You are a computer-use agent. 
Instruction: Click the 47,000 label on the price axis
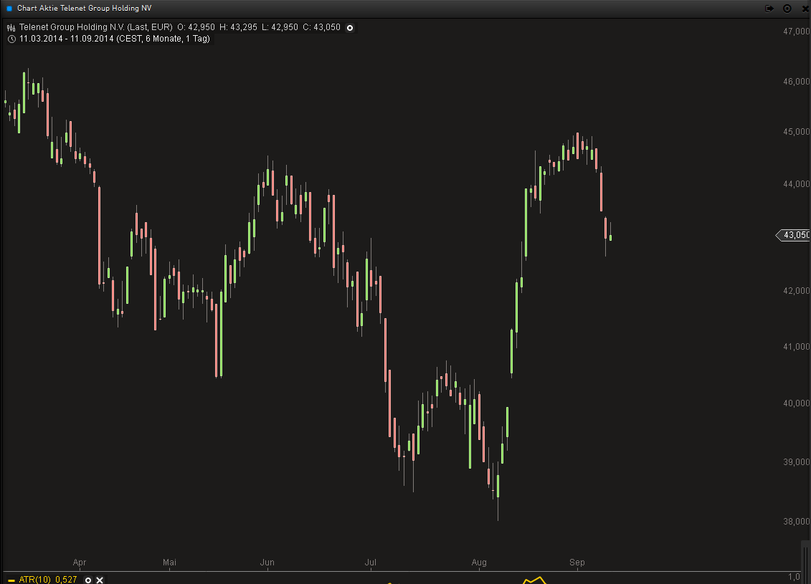click(797, 32)
